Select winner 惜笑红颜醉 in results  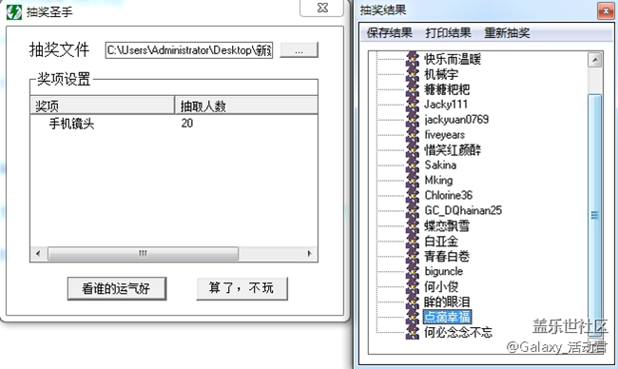(453, 150)
